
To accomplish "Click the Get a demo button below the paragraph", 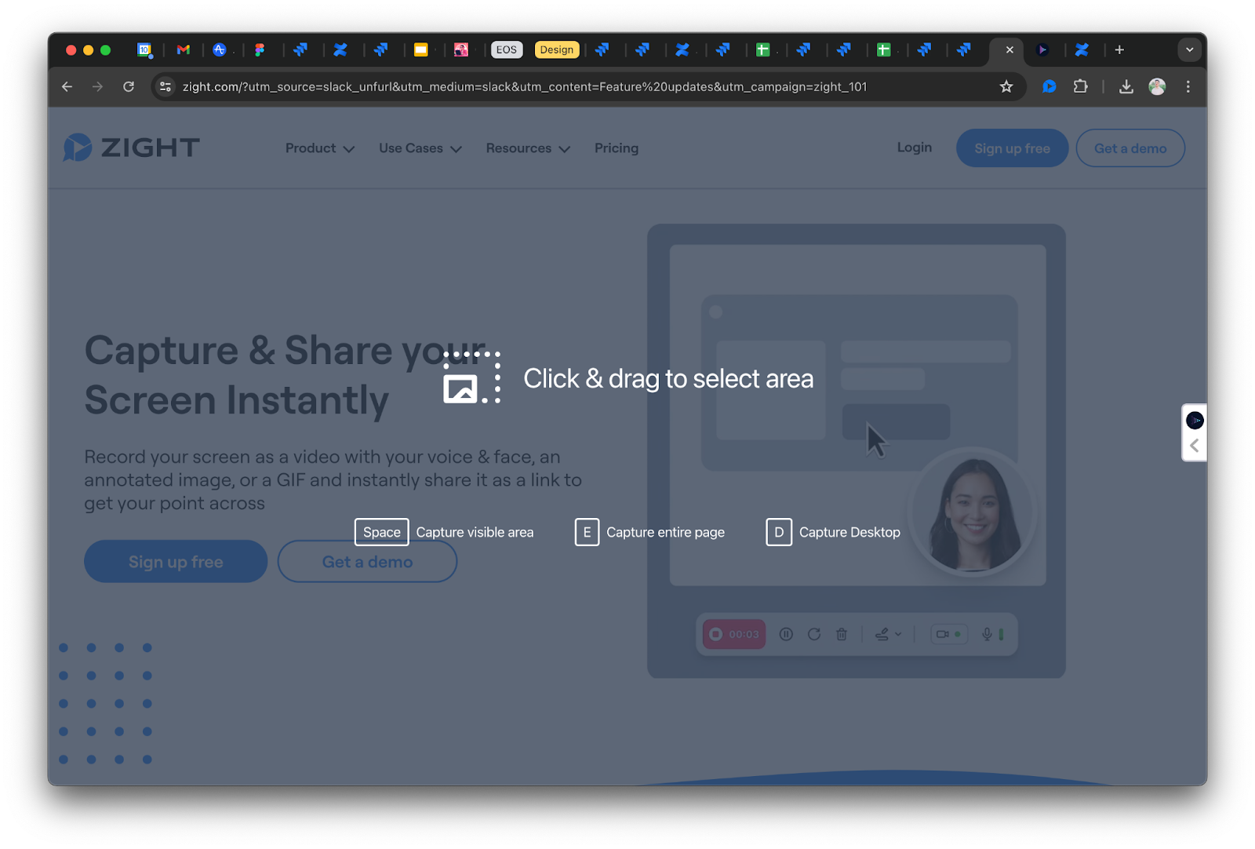I will pyautogui.click(x=367, y=562).
